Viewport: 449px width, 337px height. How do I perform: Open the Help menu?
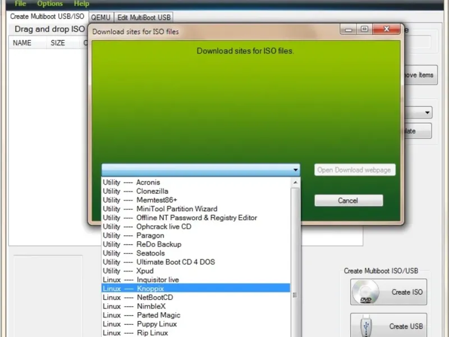(x=81, y=4)
